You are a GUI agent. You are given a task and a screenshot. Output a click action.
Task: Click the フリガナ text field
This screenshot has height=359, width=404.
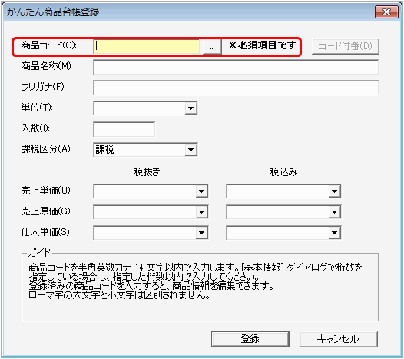(236, 88)
